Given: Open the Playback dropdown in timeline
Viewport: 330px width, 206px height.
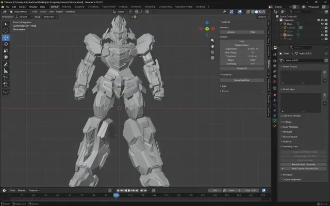Looking at the screenshot, I should [35, 191].
